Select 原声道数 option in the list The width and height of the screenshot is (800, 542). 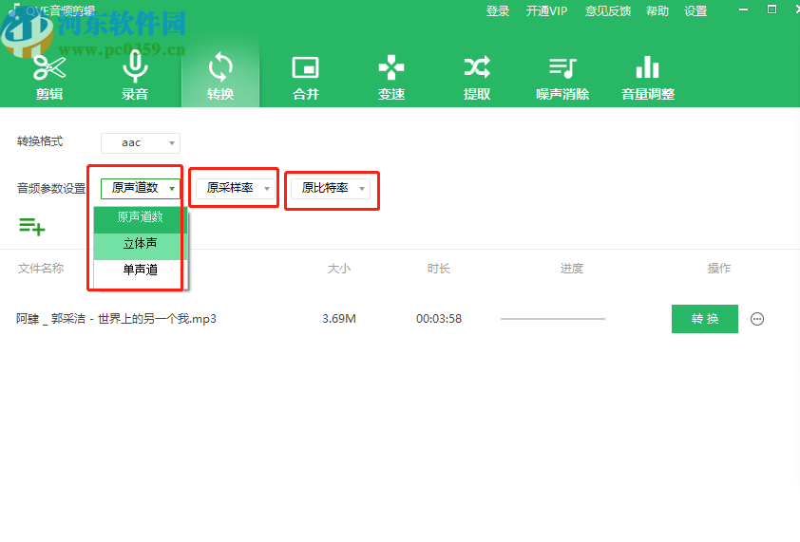[x=141, y=217]
